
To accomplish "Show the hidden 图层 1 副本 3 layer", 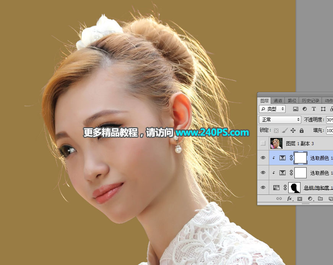I will coord(263,143).
